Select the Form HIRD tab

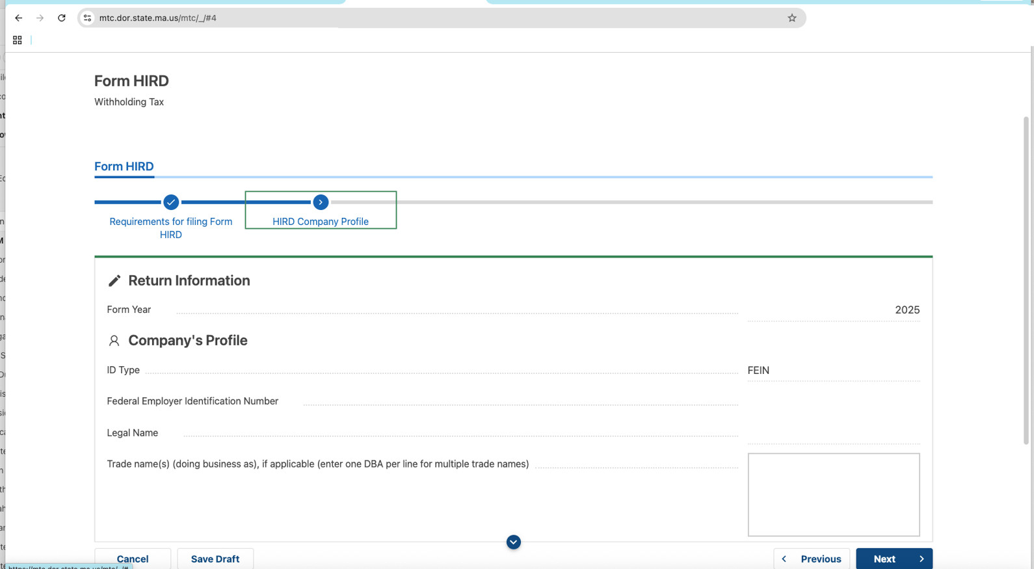(x=124, y=166)
